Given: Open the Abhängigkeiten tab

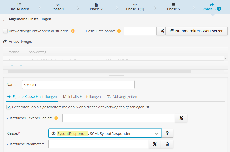Looking at the screenshot, I should (122, 97).
